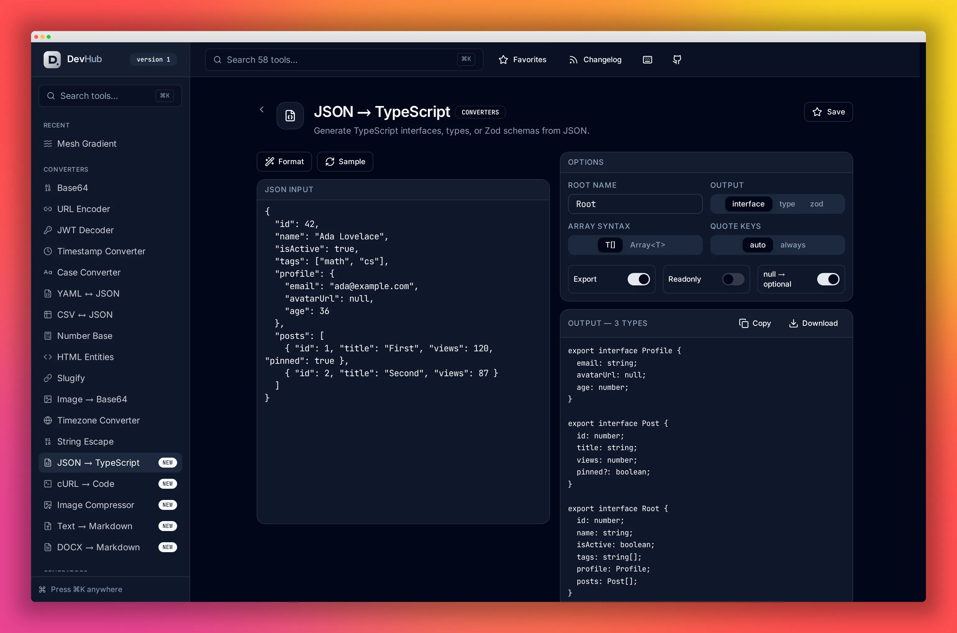Select interface output mode

pyautogui.click(x=748, y=204)
